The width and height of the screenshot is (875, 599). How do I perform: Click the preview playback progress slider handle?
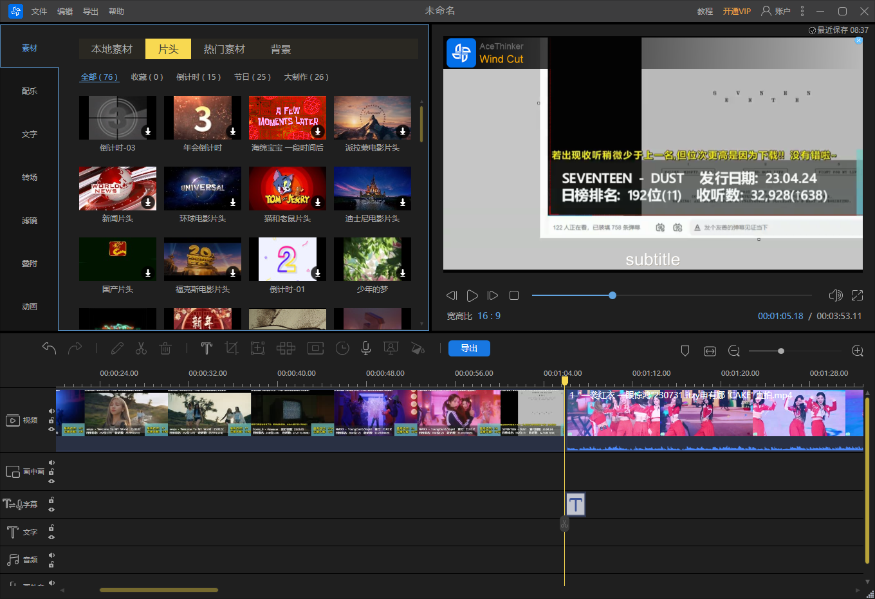tap(612, 295)
